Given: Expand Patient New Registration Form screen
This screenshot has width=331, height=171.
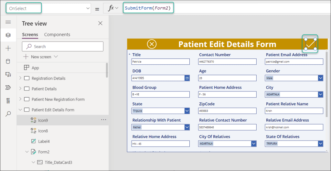Looking at the screenshot, I should click(20, 99).
